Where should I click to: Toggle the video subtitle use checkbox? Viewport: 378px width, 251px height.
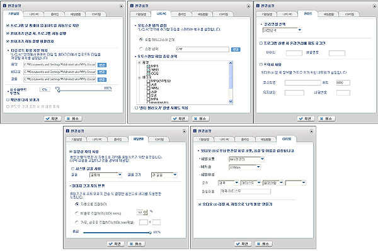click(71, 152)
